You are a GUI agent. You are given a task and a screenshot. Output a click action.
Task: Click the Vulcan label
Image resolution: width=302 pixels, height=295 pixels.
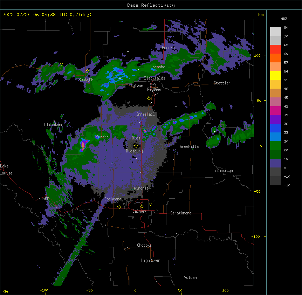point(190,277)
